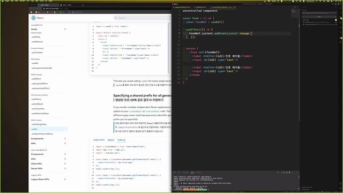Switch to the second browser tab
This screenshot has width=343, height=193.
coord(71,5)
